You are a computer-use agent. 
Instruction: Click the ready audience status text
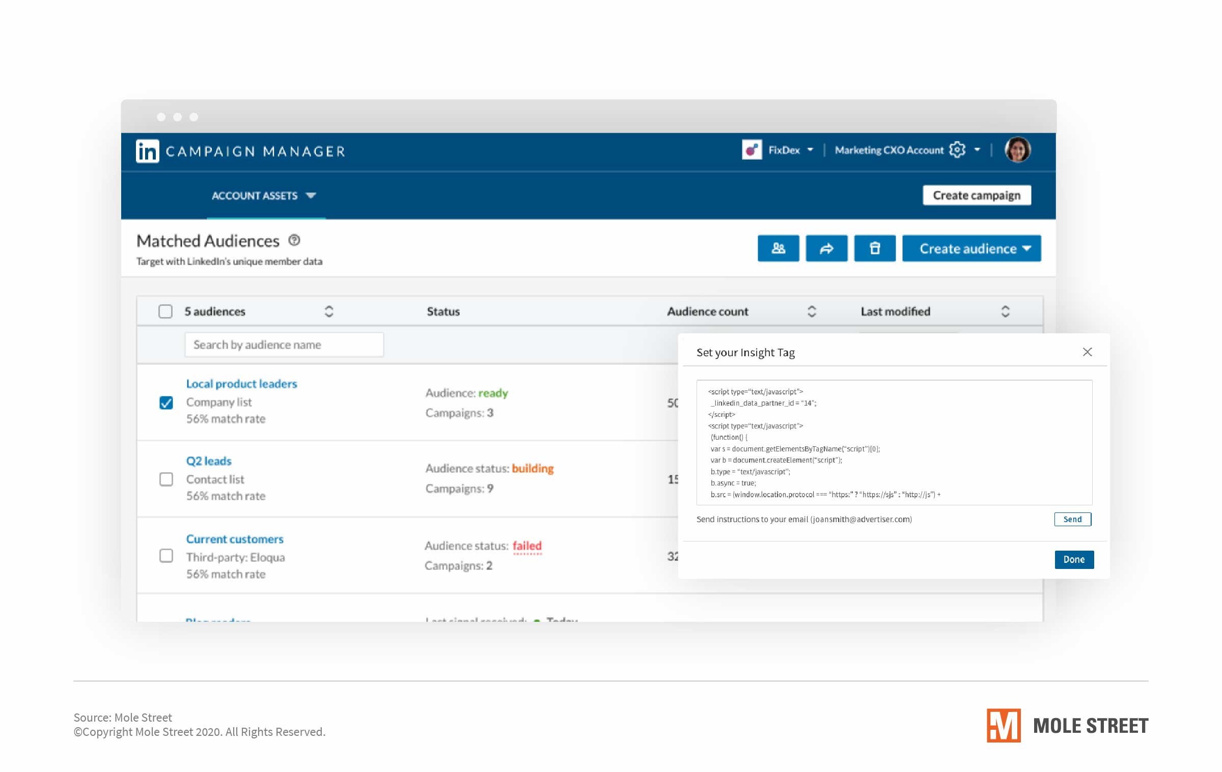[x=493, y=393]
